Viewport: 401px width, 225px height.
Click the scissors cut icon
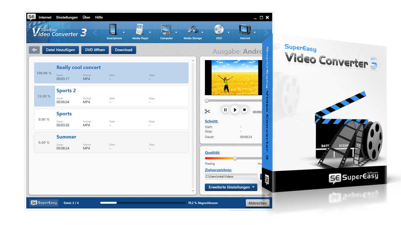(x=207, y=111)
